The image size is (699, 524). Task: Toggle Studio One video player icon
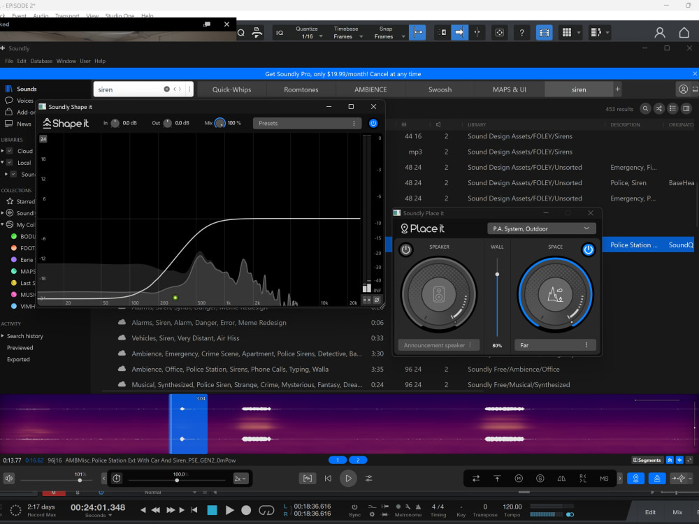tap(544, 33)
